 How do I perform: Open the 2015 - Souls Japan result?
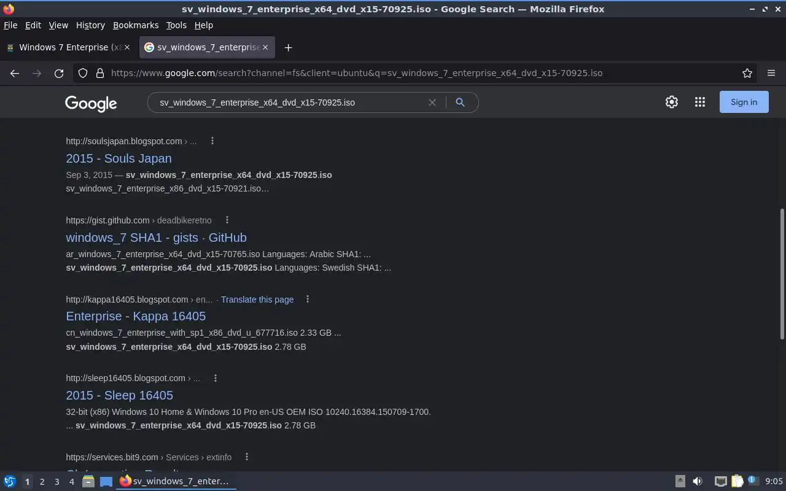[119, 158]
